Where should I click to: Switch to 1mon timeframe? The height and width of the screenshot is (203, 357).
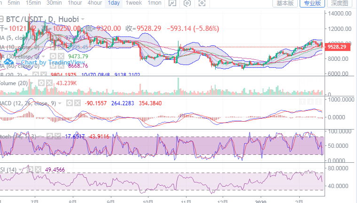(x=155, y=3)
